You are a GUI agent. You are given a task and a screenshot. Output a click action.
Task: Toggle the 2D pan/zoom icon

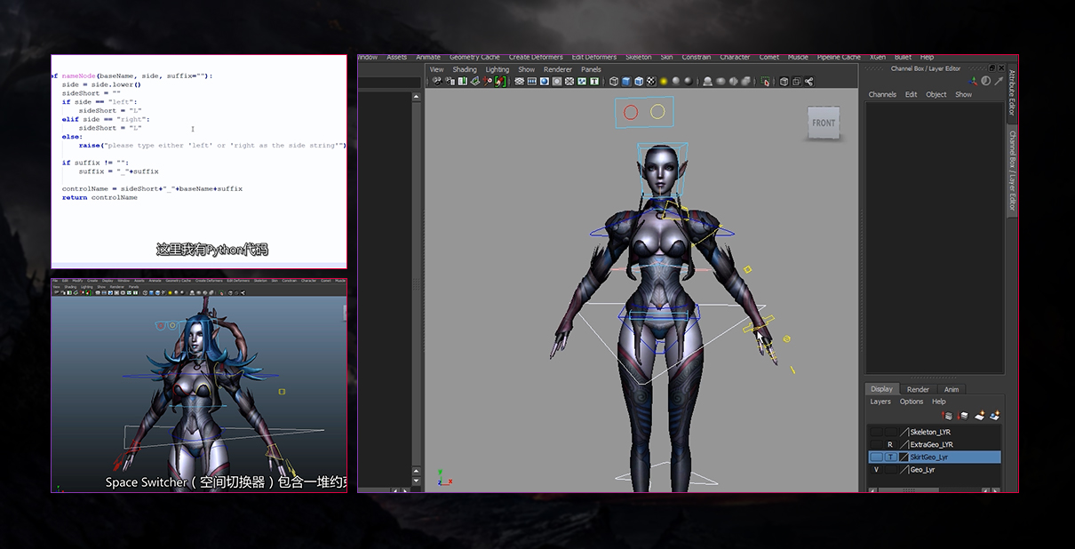(488, 82)
